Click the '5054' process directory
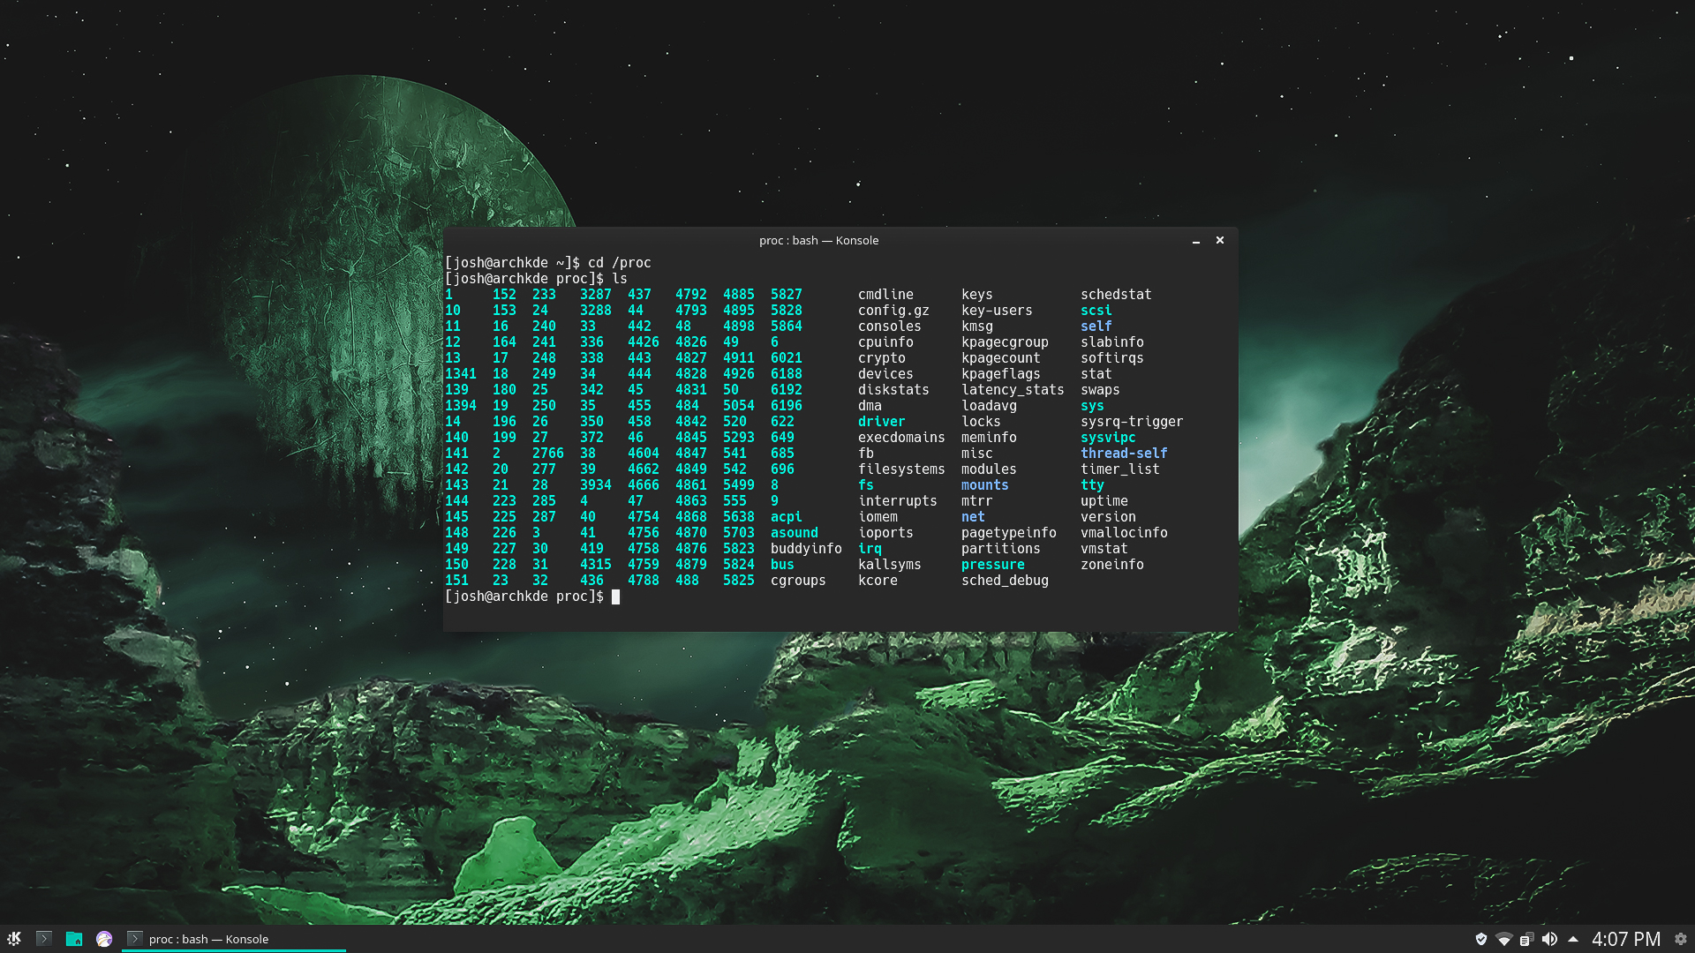1695x953 pixels. [738, 406]
